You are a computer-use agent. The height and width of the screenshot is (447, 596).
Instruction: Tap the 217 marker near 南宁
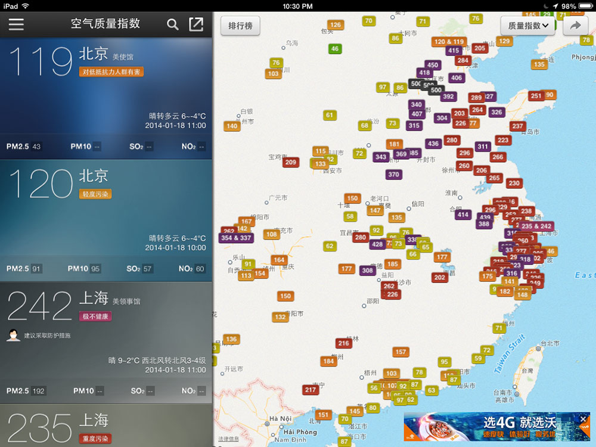[310, 390]
